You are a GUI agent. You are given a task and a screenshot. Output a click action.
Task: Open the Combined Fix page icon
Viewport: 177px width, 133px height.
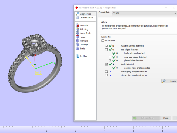click(77, 18)
